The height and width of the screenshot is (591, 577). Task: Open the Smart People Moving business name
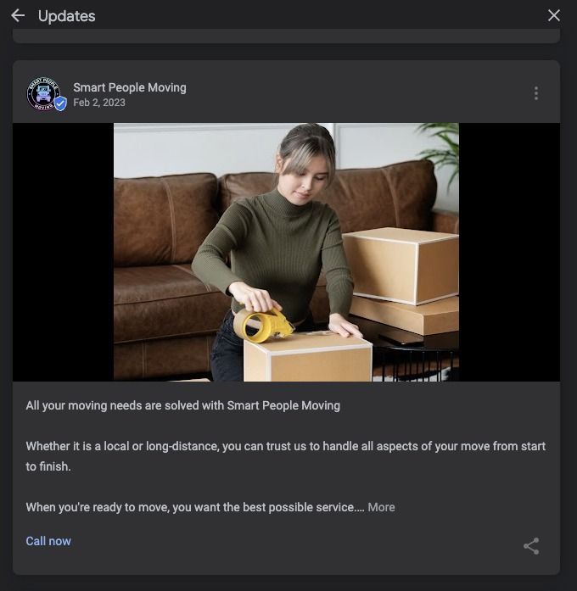tap(130, 87)
